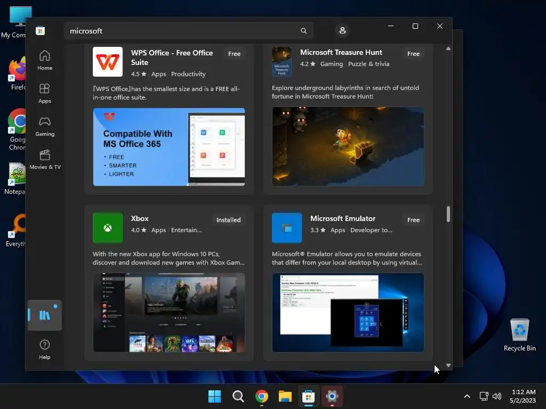The width and height of the screenshot is (546, 409).
Task: Click the green Xbox app icon
Action: pos(108,228)
